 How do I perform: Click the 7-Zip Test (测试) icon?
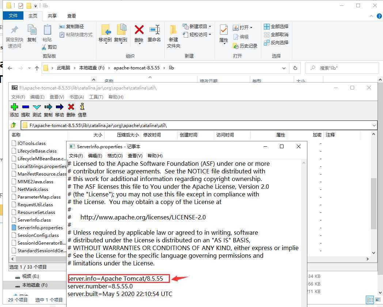37,107
